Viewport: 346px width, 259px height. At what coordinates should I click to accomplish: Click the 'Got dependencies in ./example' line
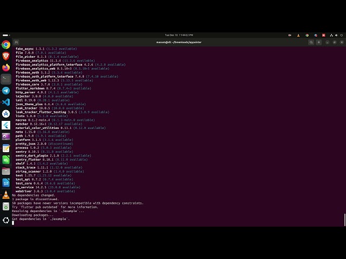[41, 219]
